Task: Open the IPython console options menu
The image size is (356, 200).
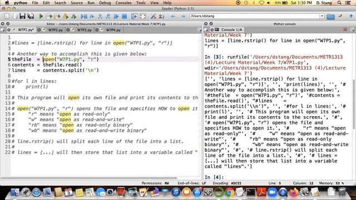Action: (x=352, y=29)
